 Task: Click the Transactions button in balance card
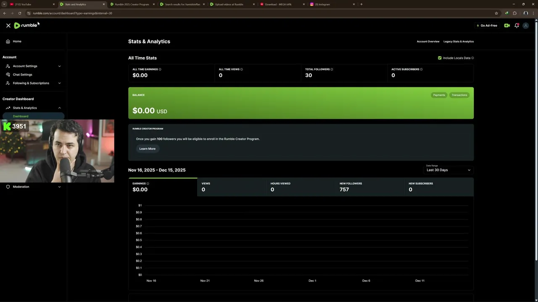point(459,95)
